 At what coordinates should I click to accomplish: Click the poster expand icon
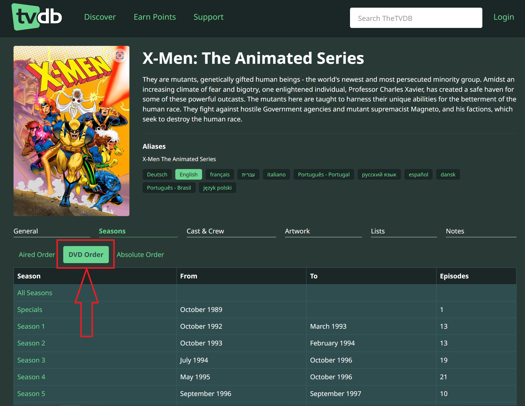(120, 56)
